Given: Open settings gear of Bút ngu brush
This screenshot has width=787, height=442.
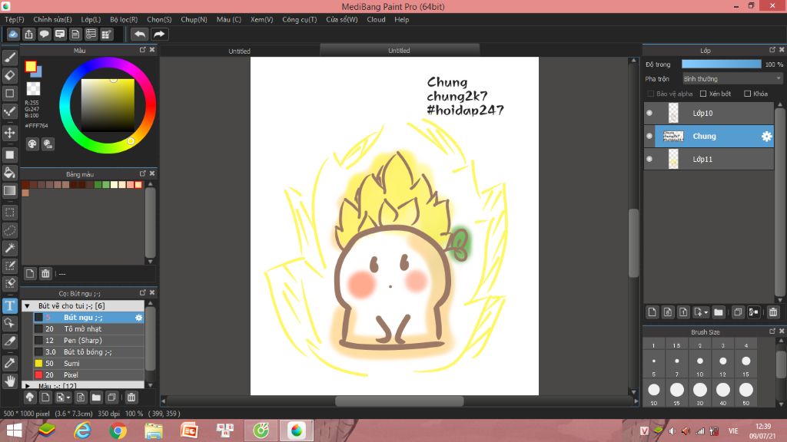Looking at the screenshot, I should [x=138, y=318].
